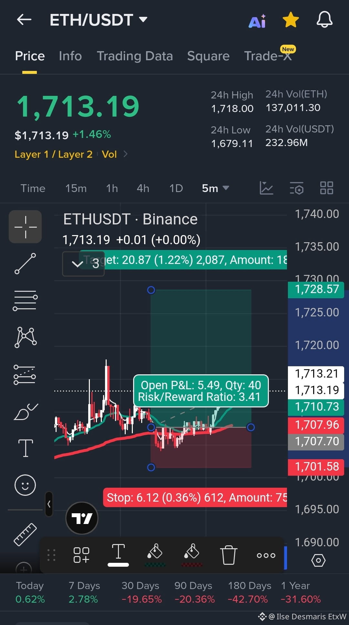Open the Vol tag link
The width and height of the screenshot is (349, 625).
tap(109, 154)
